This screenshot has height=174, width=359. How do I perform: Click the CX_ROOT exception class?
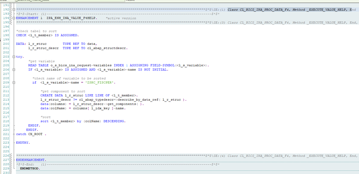tap(35, 134)
